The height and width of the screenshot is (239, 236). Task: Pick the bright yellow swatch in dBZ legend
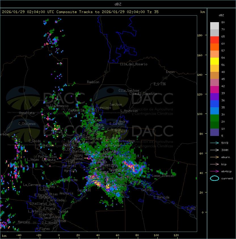(x=214, y=61)
